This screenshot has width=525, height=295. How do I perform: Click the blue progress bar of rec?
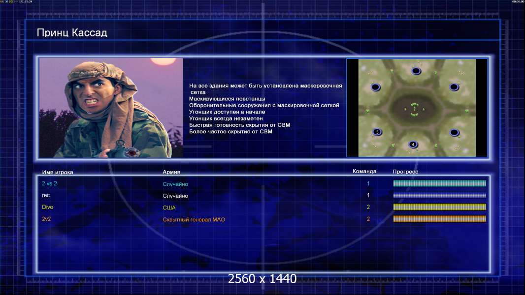(439, 196)
